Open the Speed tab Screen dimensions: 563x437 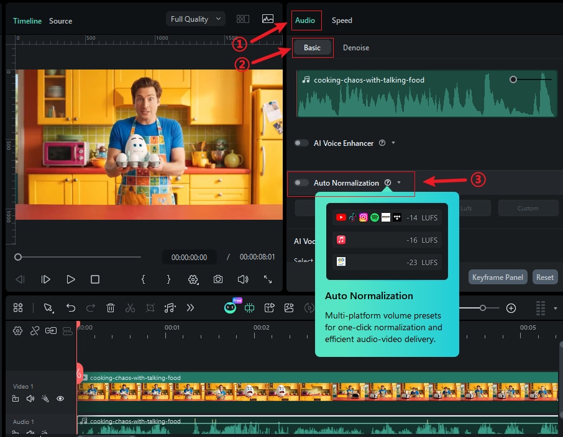341,20
